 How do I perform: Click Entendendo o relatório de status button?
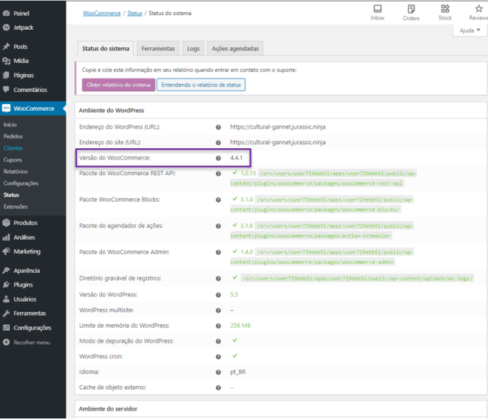point(201,85)
